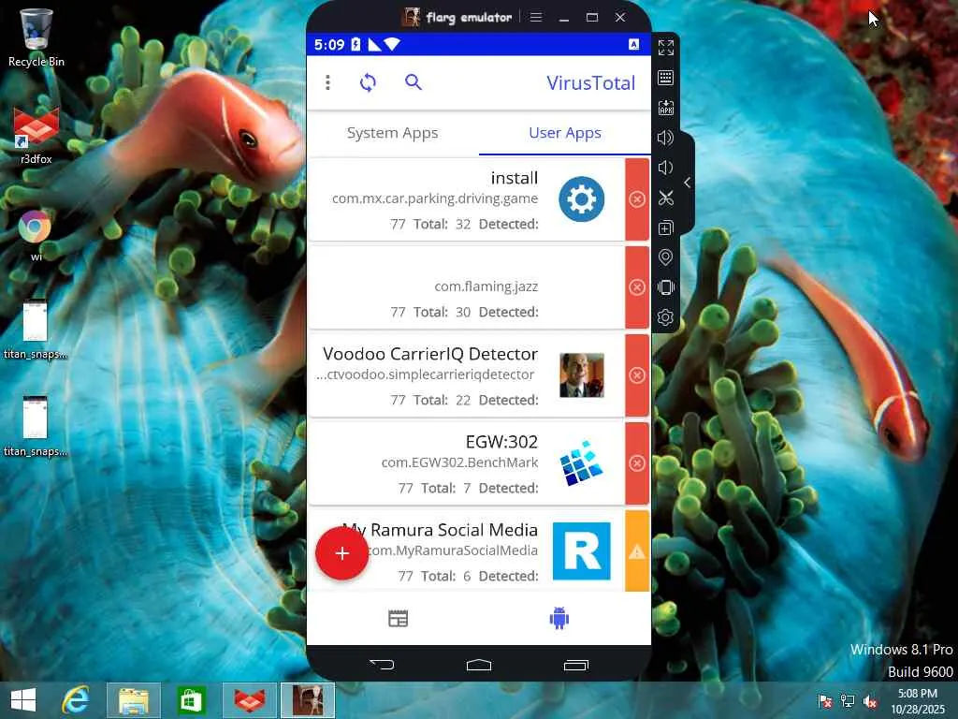The width and height of the screenshot is (958, 719).
Task: Click the volume down icon in emulator sidebar
Action: point(665,168)
